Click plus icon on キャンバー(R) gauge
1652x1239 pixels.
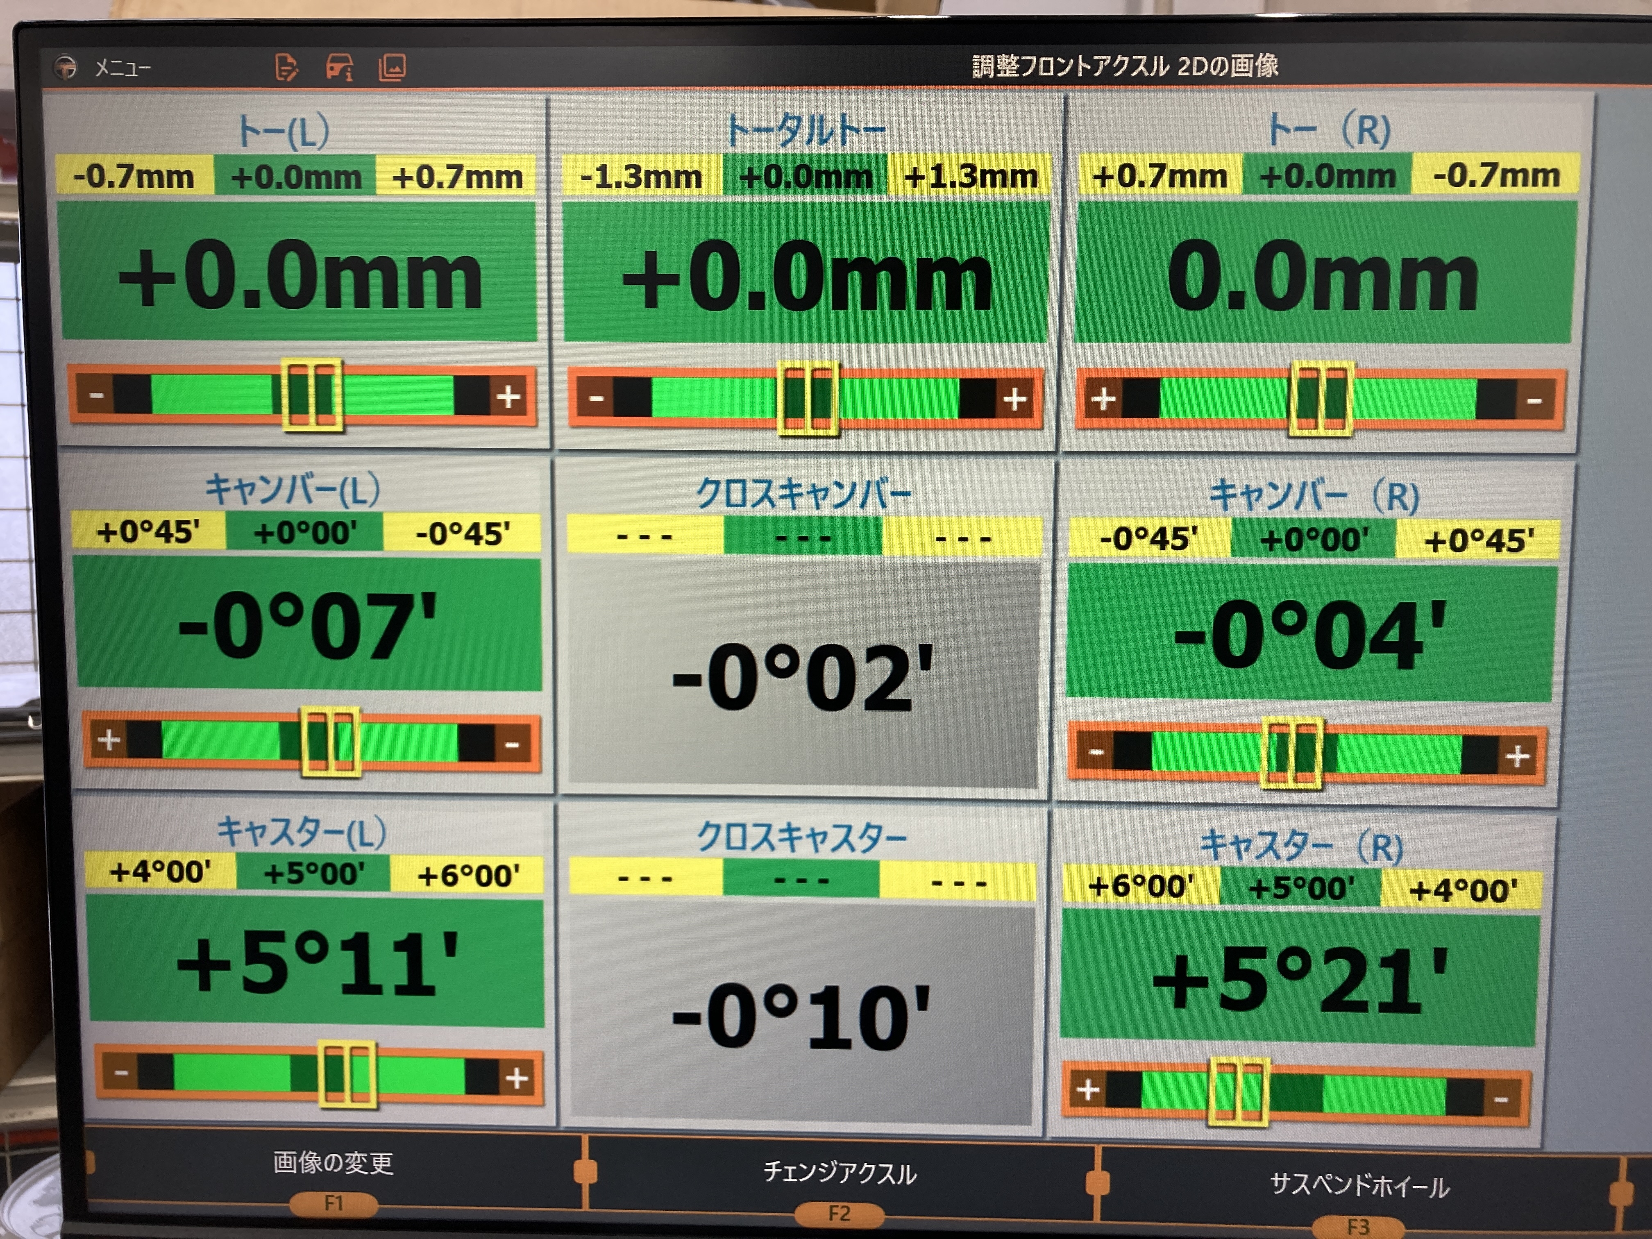click(x=1517, y=757)
